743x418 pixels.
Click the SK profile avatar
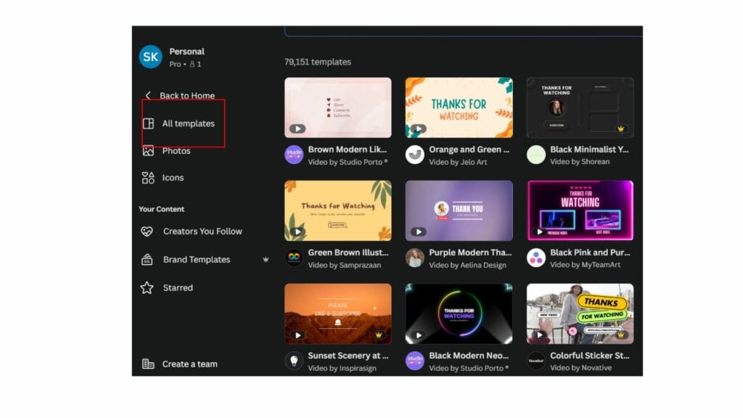pyautogui.click(x=149, y=57)
